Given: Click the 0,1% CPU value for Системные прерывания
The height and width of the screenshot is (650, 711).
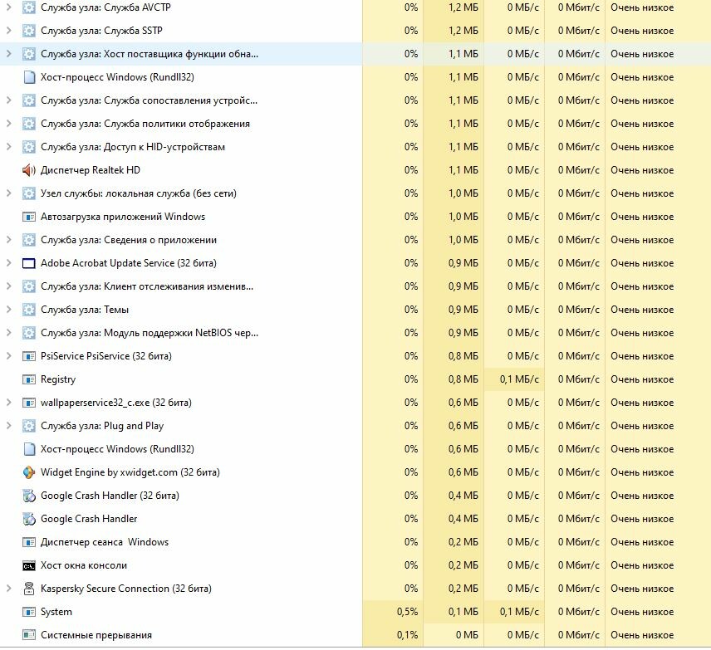Looking at the screenshot, I should 407,634.
